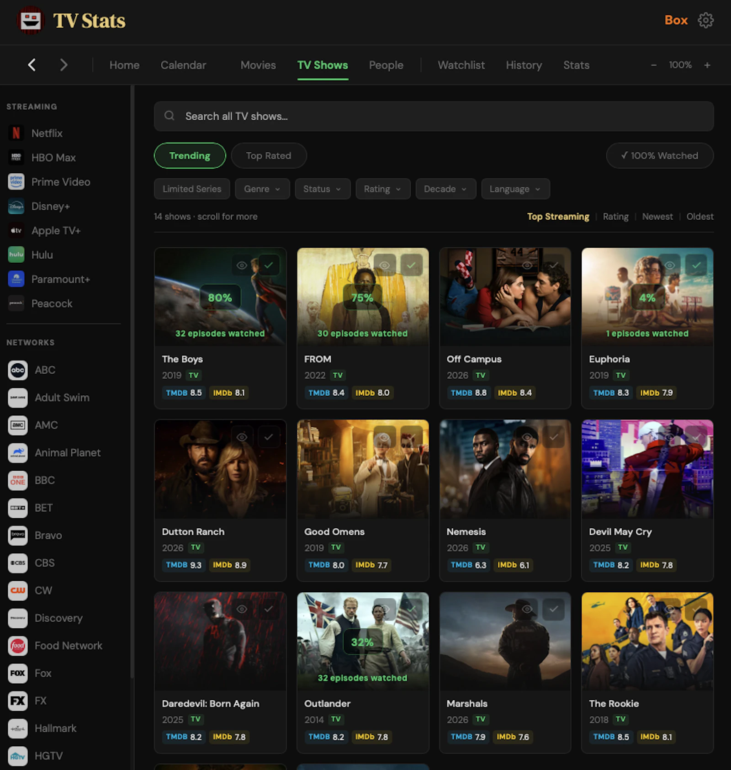Select the Adult Swim network icon
731x770 pixels.
point(18,398)
